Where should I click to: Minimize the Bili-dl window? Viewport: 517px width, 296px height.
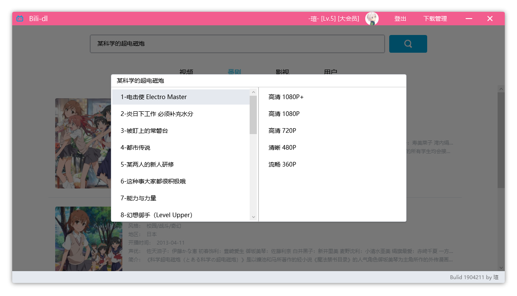[469, 19]
